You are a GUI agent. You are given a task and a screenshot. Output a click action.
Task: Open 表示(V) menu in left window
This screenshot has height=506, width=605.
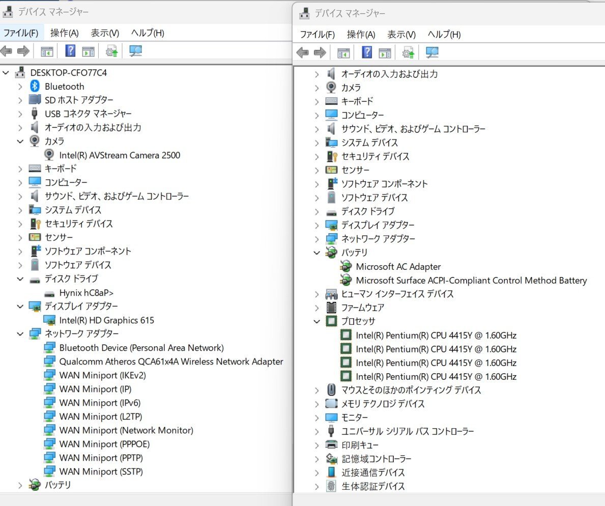[x=105, y=33]
